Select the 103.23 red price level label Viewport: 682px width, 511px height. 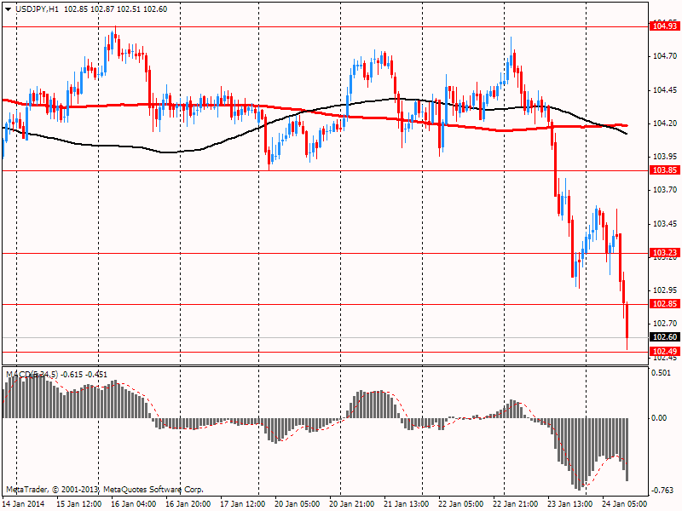tap(665, 252)
